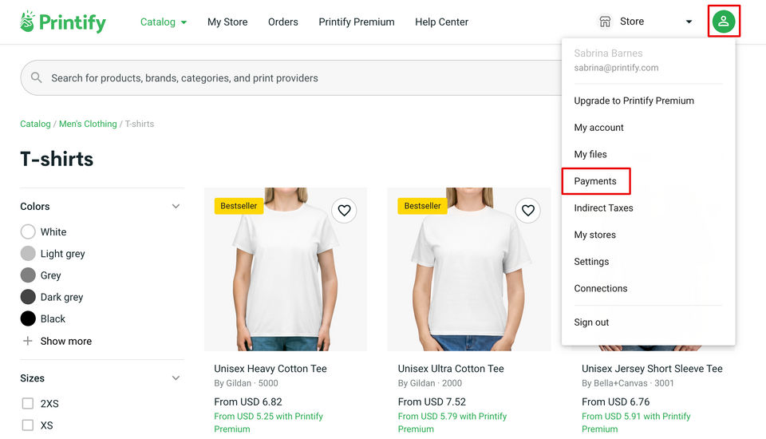Open My account from the menu

coord(598,128)
